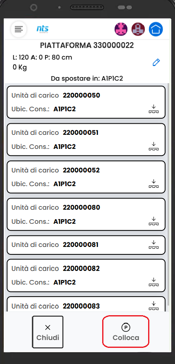Select load unit card 220000081
The width and height of the screenshot is (175, 364).
86,245
